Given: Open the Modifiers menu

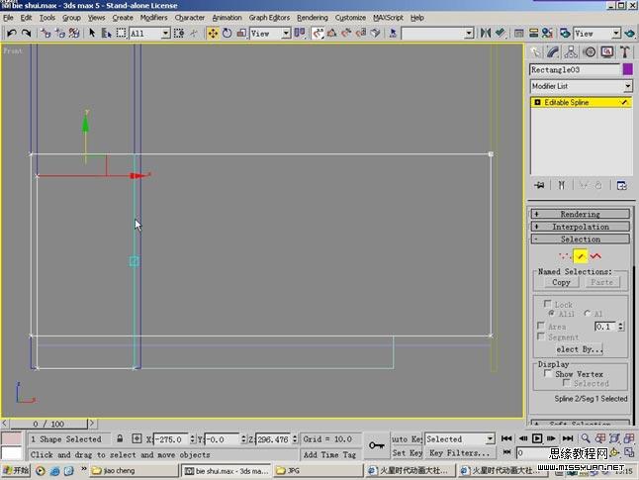Looking at the screenshot, I should coord(153,18).
